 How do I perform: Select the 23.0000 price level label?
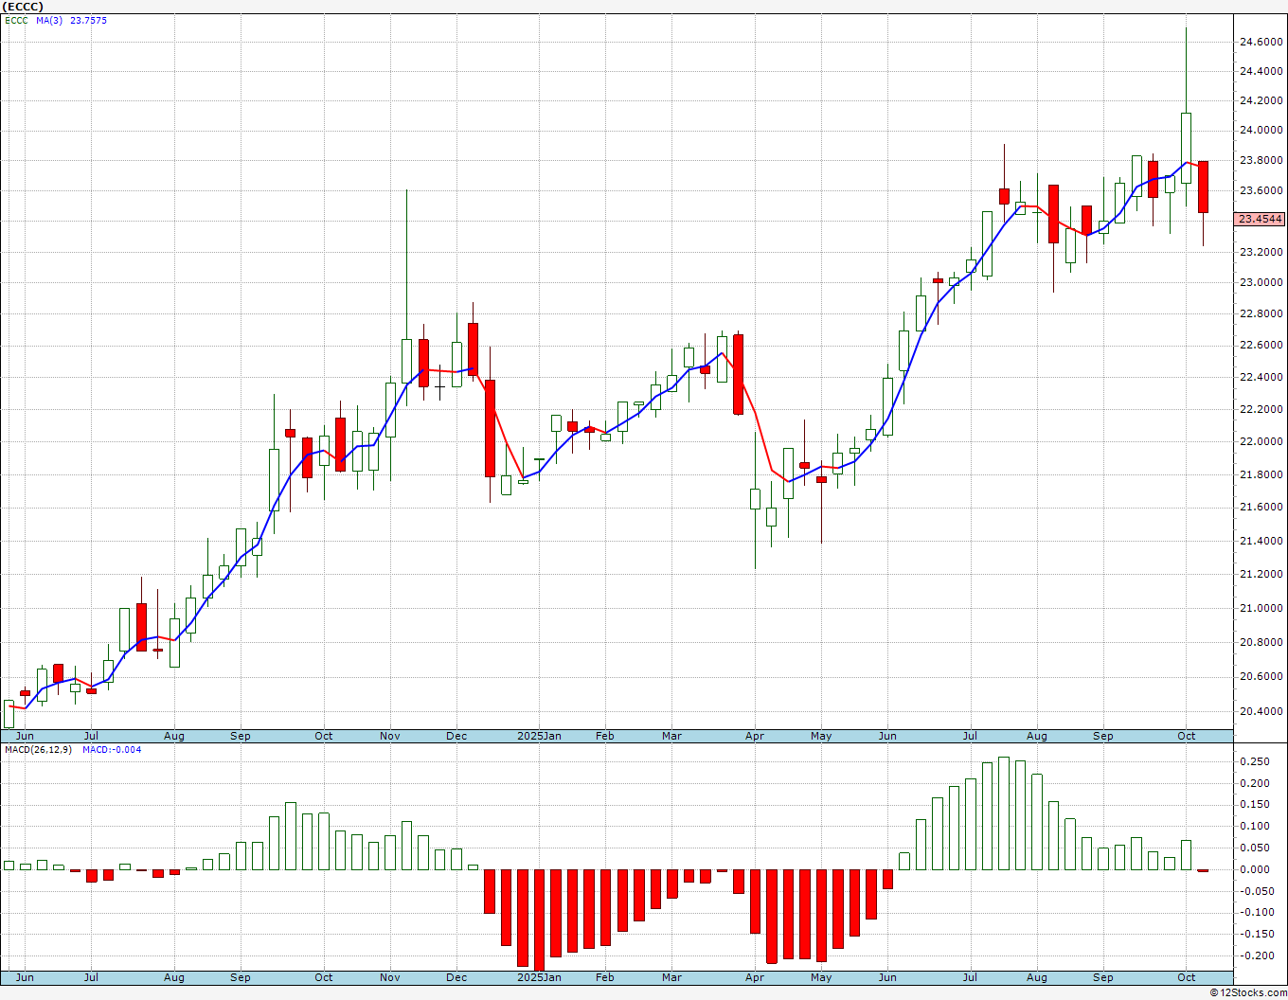click(1261, 282)
